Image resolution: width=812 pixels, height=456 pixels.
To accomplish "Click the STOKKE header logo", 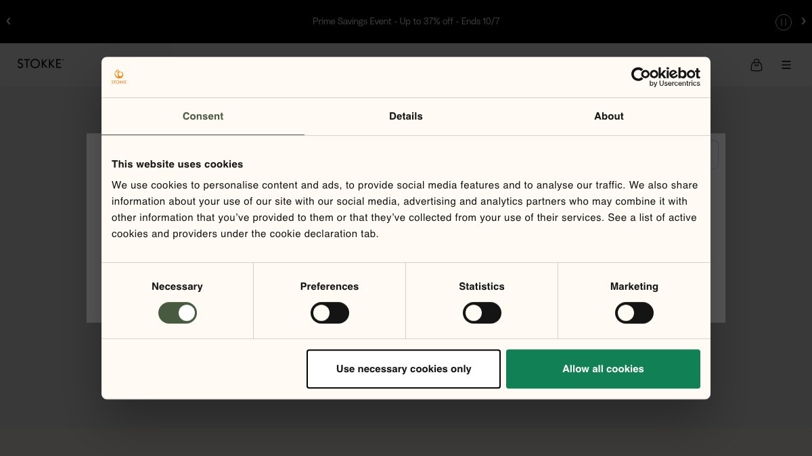I will (41, 64).
